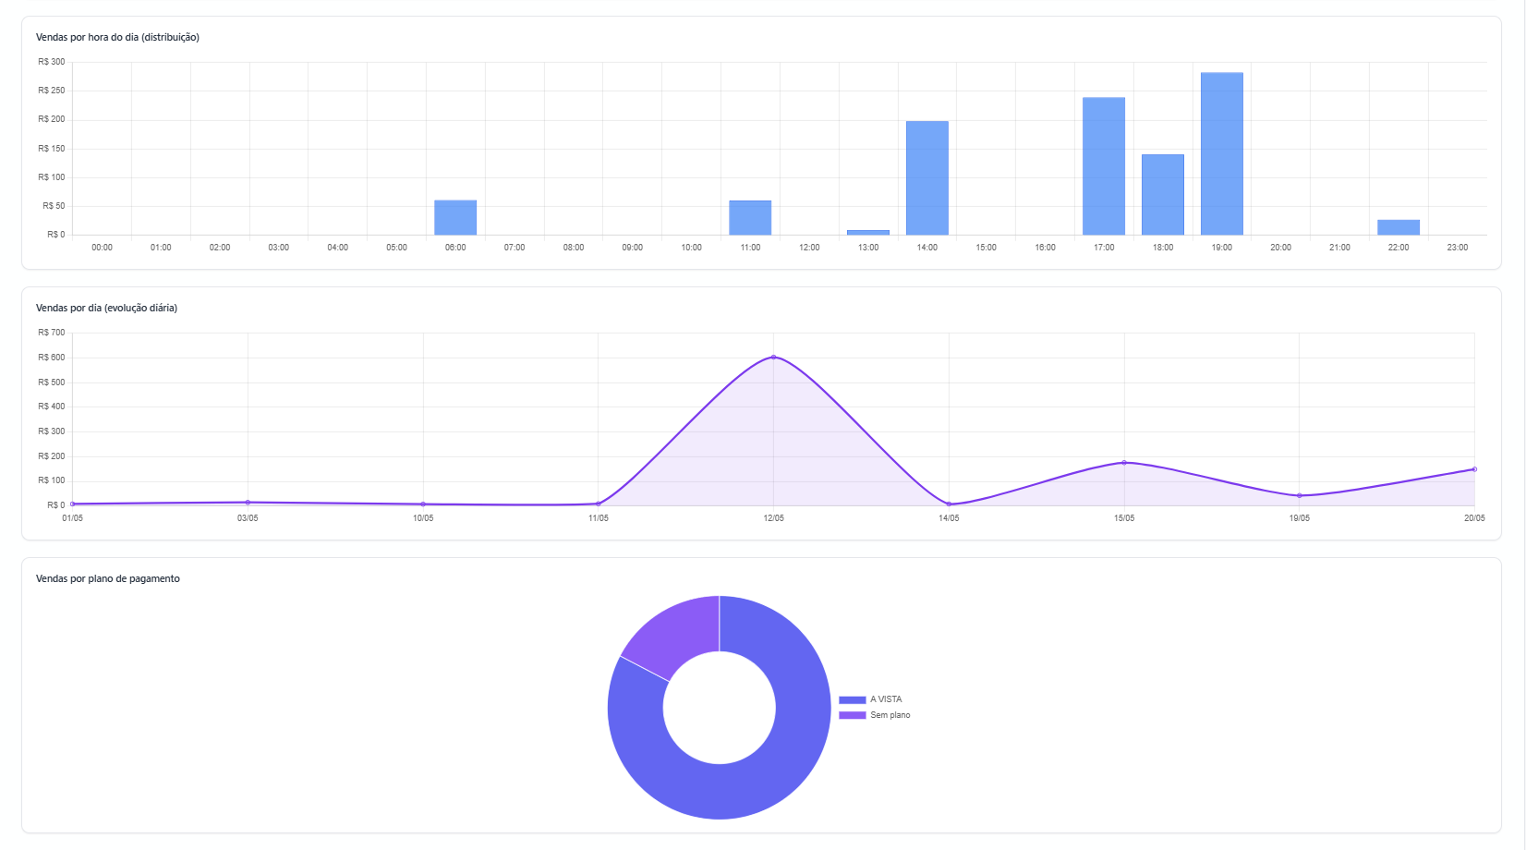Toggle the Sem plano legend color swatch
Screen dimensions: 1526x850
click(853, 715)
